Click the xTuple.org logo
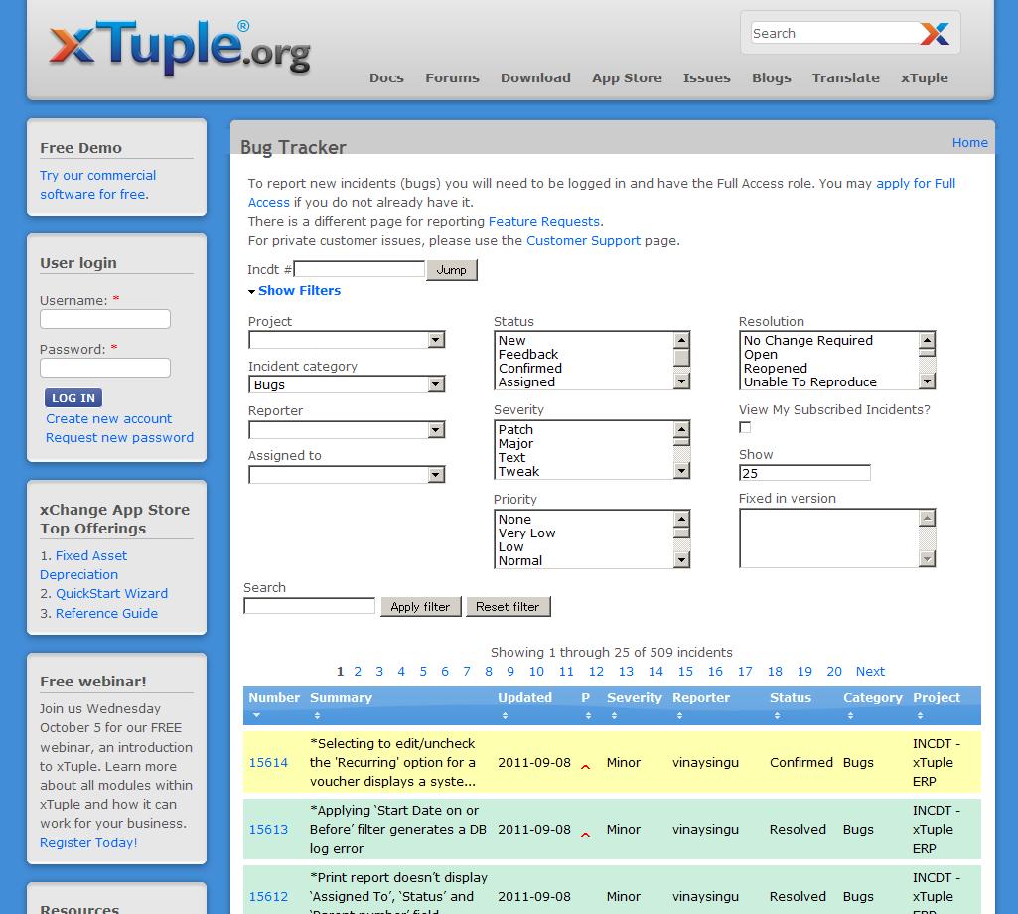Screen dimensions: 1018x914 [179, 46]
